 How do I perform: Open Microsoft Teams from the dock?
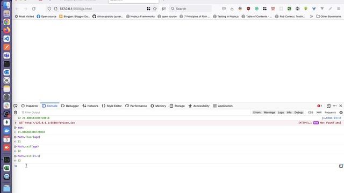coord(7,55)
